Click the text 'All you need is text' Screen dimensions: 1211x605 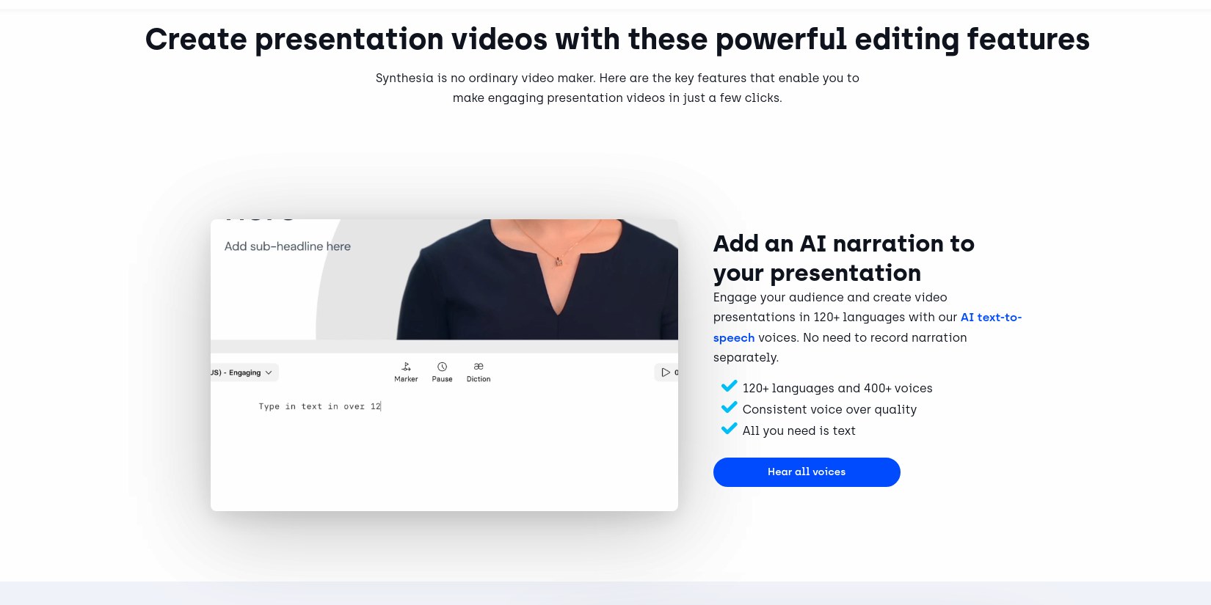click(x=799, y=430)
